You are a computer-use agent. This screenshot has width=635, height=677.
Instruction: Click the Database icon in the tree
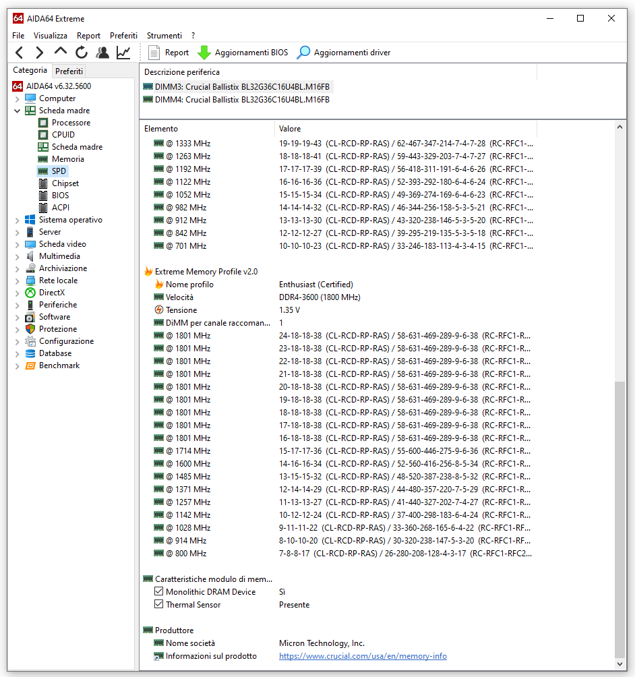coord(30,353)
